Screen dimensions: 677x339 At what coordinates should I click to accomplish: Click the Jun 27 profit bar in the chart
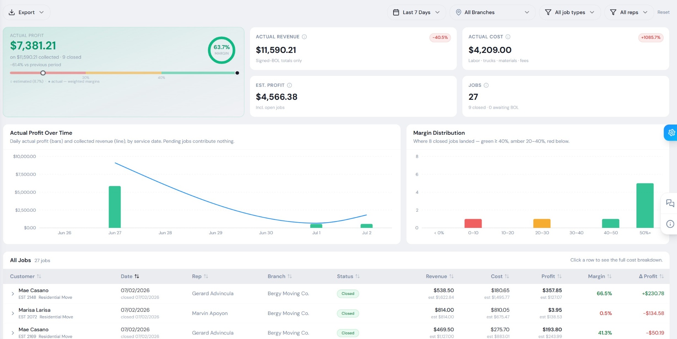pyautogui.click(x=115, y=207)
